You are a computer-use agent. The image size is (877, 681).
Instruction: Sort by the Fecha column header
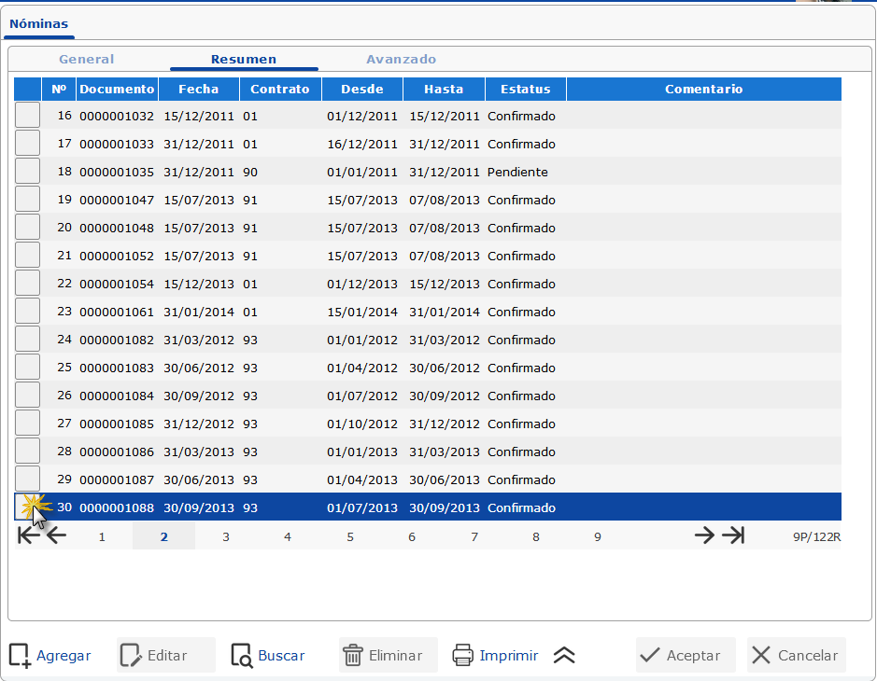tap(198, 90)
